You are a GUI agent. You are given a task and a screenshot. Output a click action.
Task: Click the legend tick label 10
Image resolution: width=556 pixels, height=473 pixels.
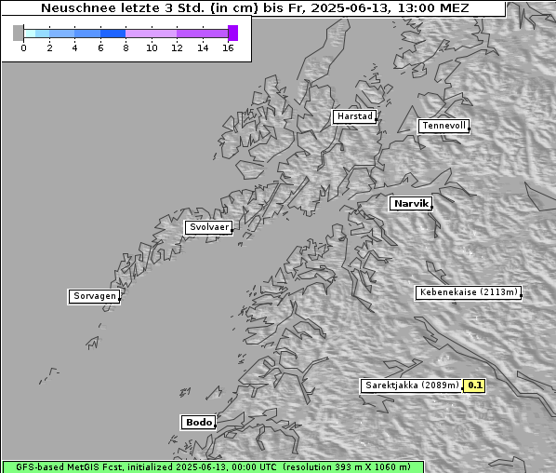tap(152, 47)
